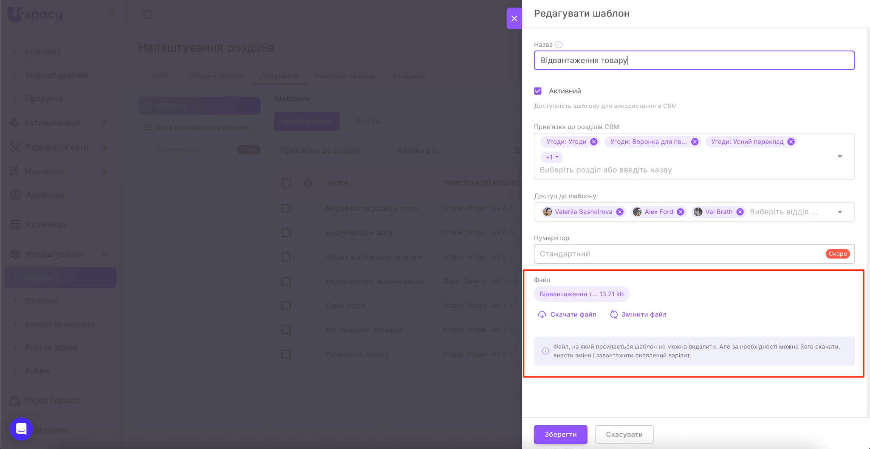Click the change file refresh icon
870x449 pixels.
coord(614,314)
